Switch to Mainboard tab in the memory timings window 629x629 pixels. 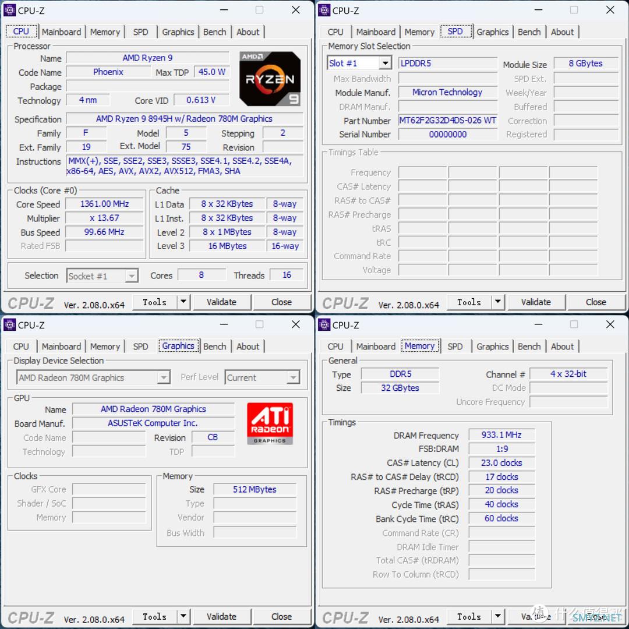point(376,347)
